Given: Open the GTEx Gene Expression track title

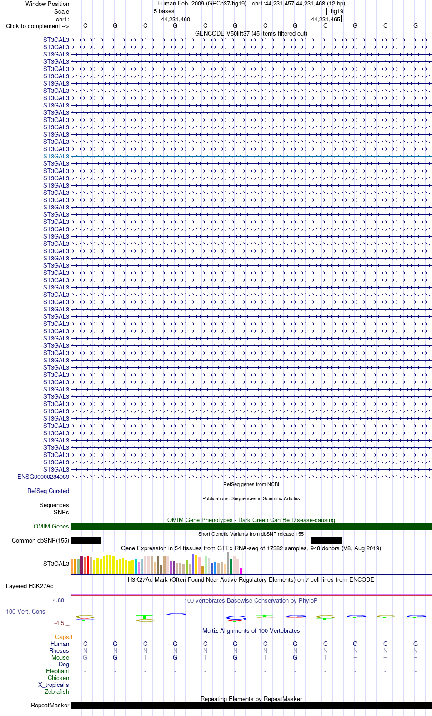Looking at the screenshot, I should [x=251, y=548].
